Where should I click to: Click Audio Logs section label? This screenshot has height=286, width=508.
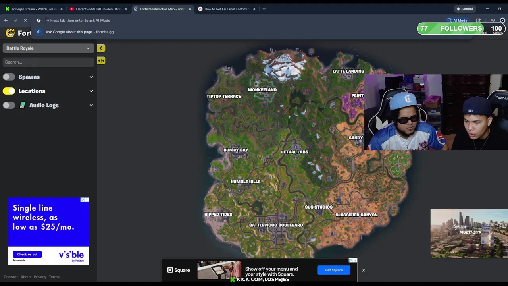44,105
